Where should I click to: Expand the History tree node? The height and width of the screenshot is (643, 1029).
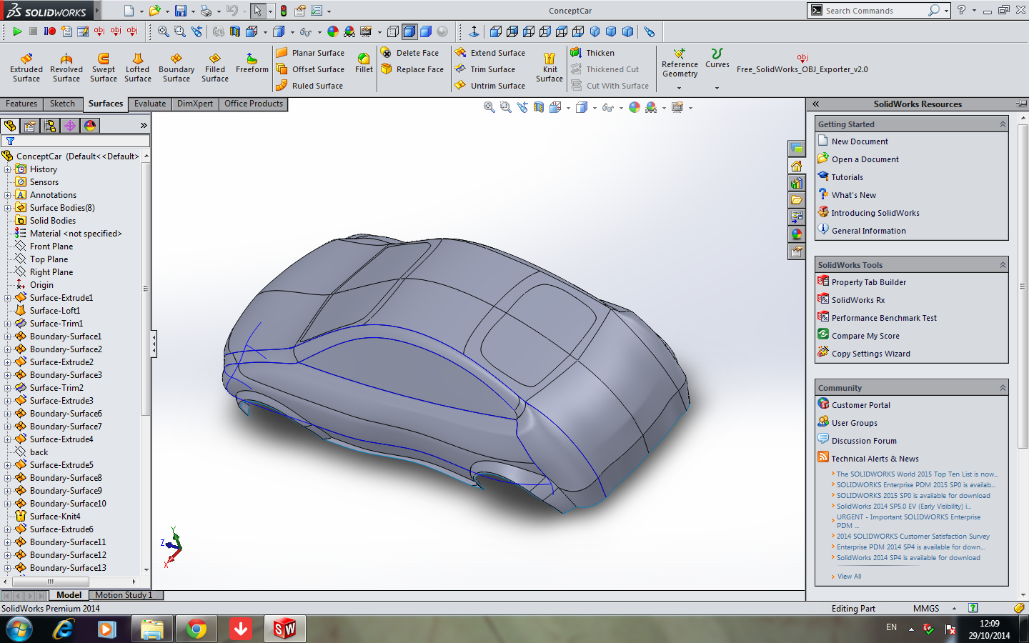point(8,169)
